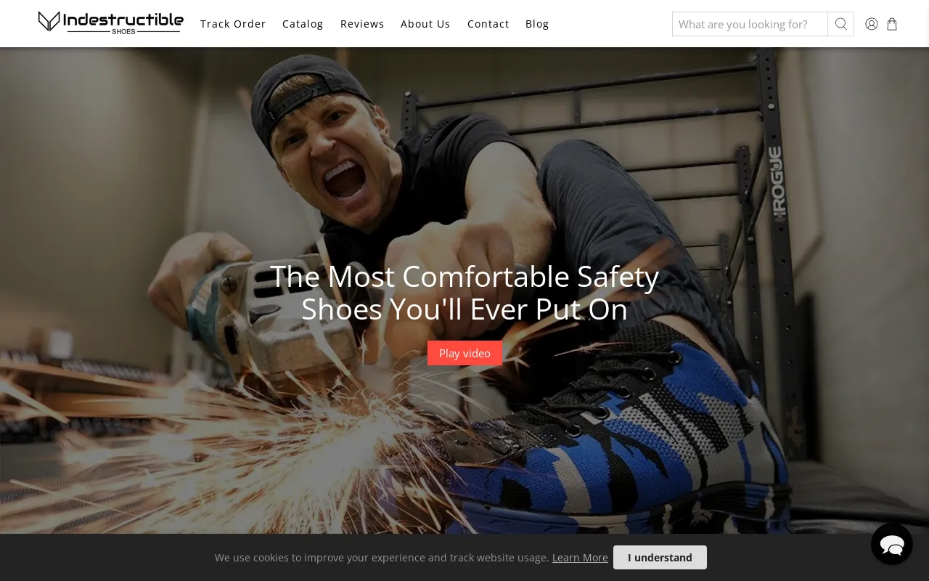Click the Play video button
929x581 pixels.
coord(464,353)
